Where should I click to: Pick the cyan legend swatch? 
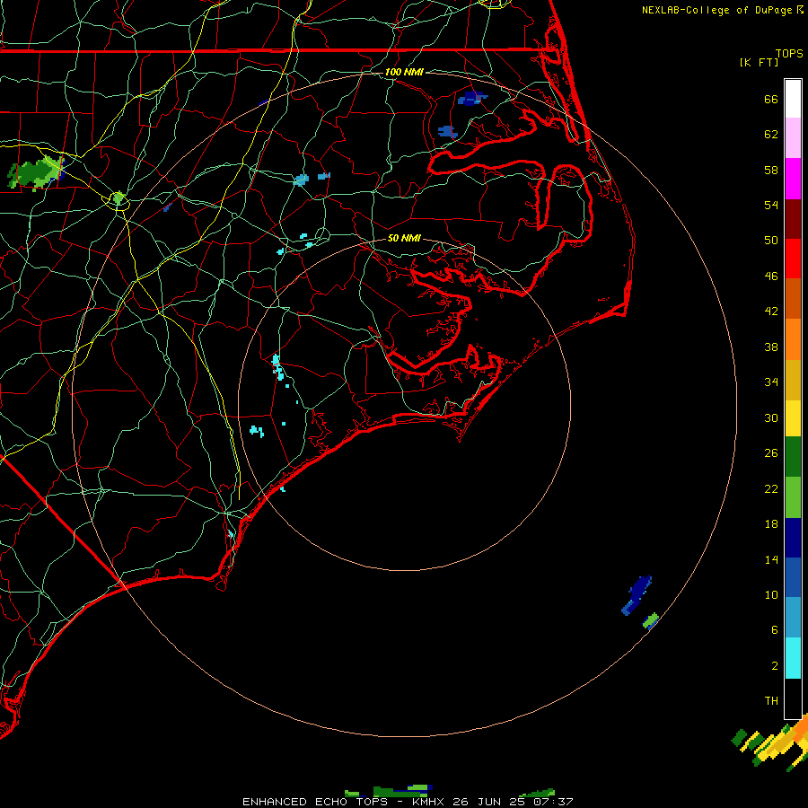click(793, 657)
